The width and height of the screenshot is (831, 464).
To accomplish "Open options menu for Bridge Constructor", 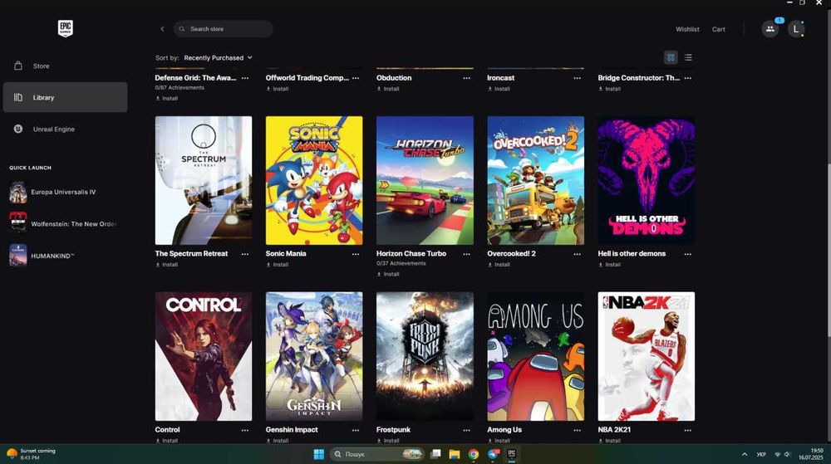I will pos(688,78).
